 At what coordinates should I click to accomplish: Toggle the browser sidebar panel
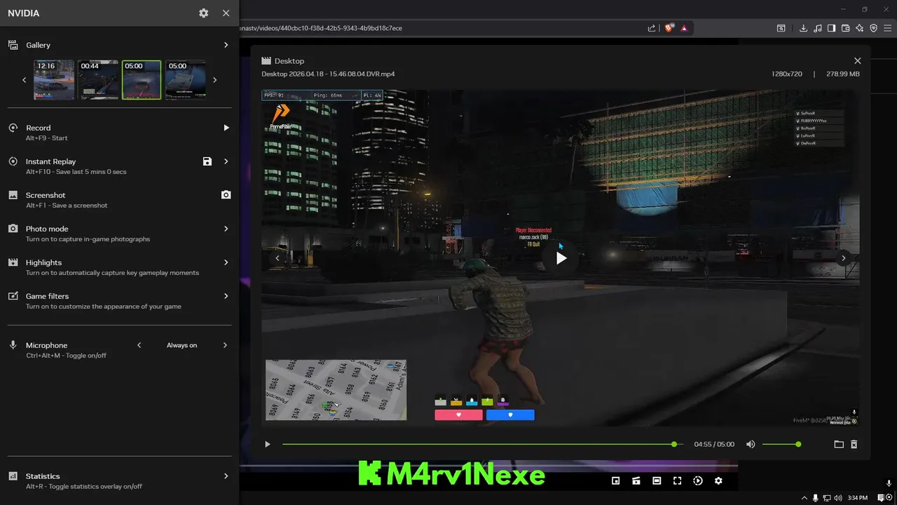832,28
